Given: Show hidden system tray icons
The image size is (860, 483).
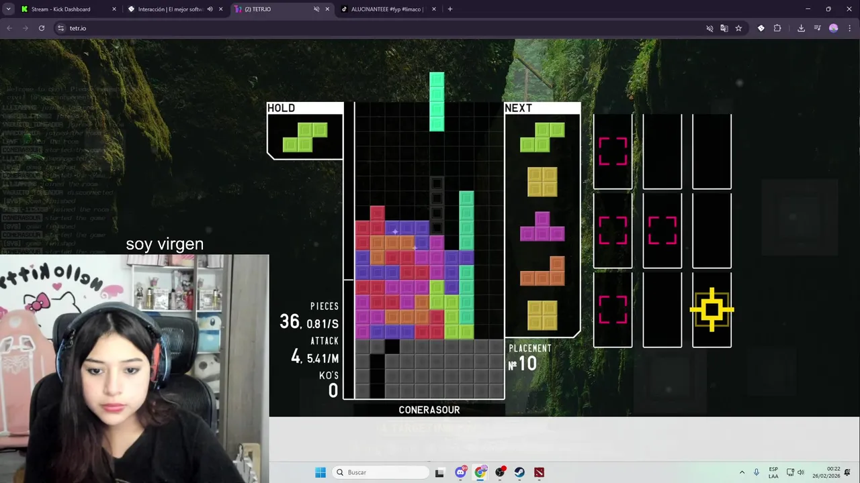Looking at the screenshot, I should pyautogui.click(x=742, y=472).
